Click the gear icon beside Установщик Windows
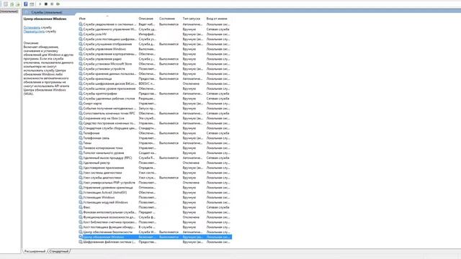 click(x=81, y=197)
